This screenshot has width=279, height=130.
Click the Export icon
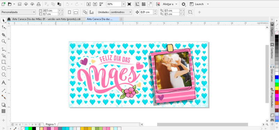pyautogui.click(x=95, y=4)
